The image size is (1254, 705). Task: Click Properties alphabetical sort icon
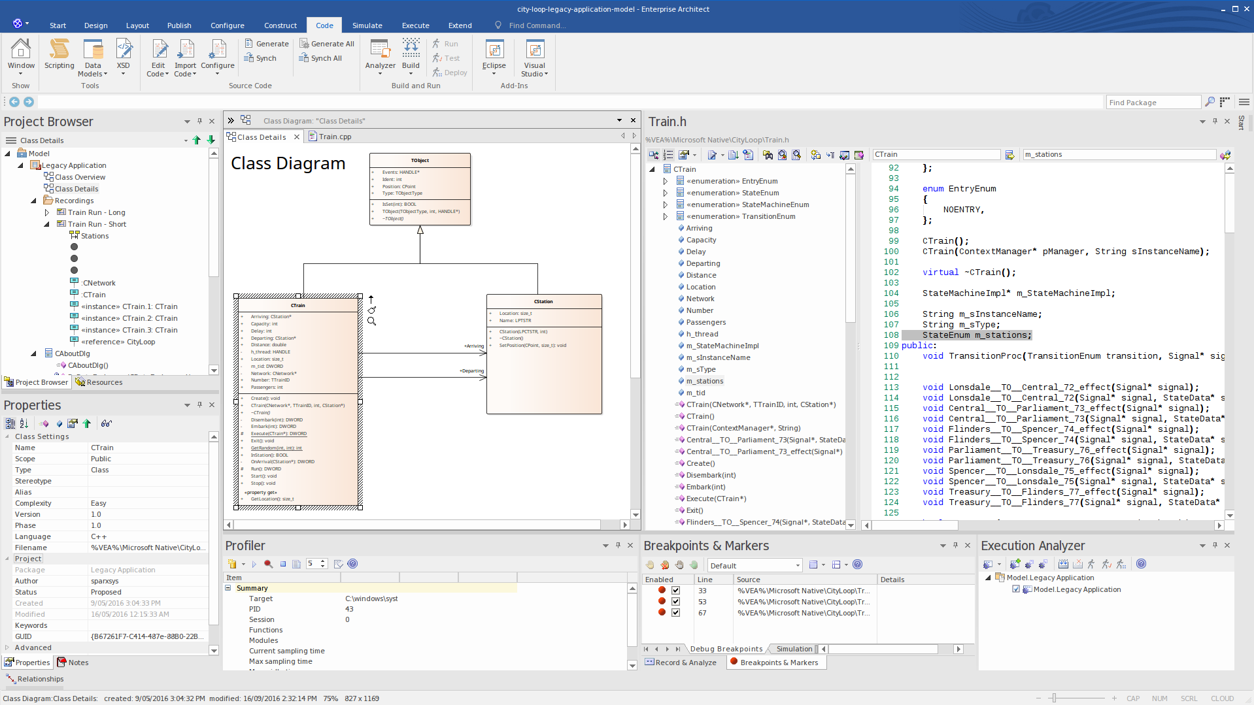point(24,423)
